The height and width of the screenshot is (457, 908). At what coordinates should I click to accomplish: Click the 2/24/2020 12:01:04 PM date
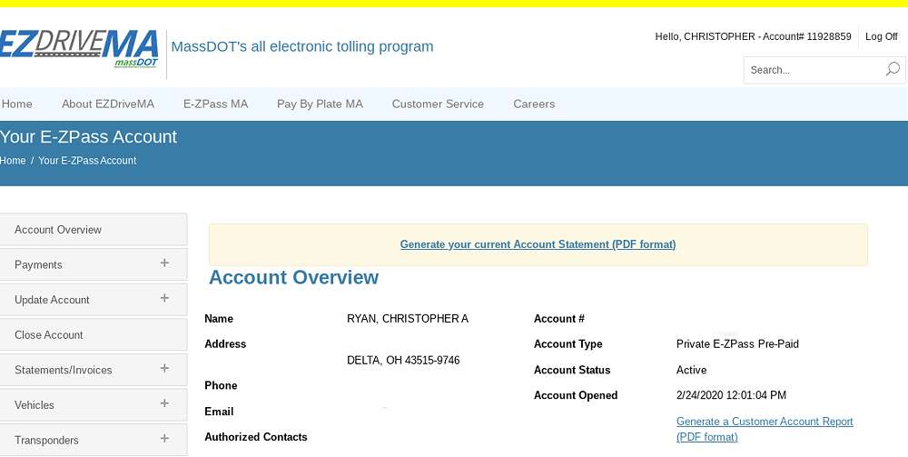731,395
